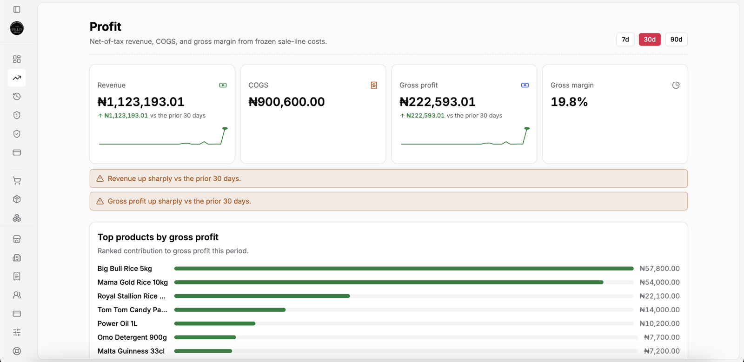The width and height of the screenshot is (744, 362).
Task: Open the dashboard grid icon in sidebar
Action: tap(17, 59)
